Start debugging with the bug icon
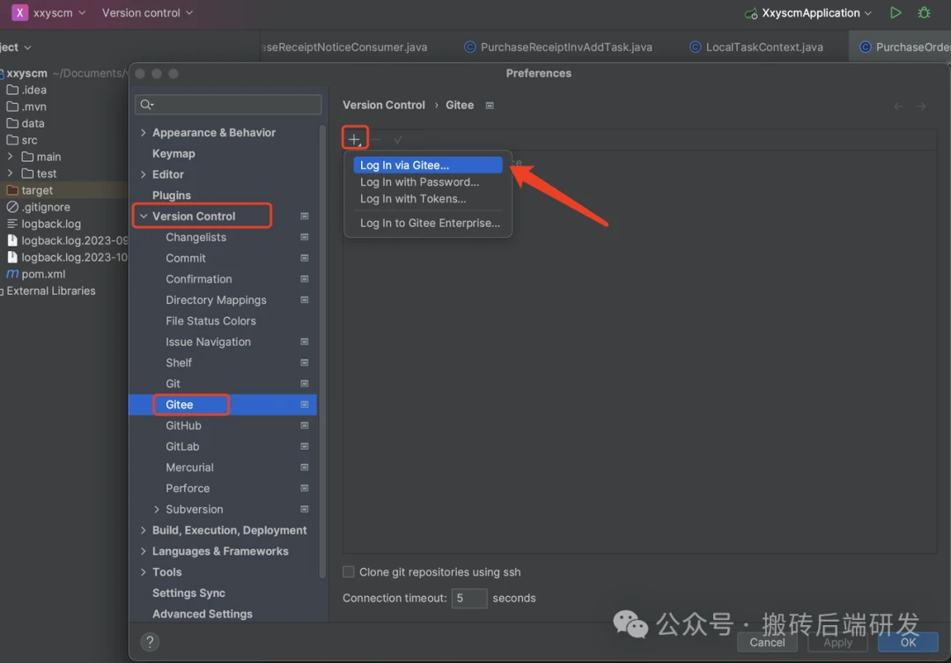This screenshot has width=951, height=663. 924,12
